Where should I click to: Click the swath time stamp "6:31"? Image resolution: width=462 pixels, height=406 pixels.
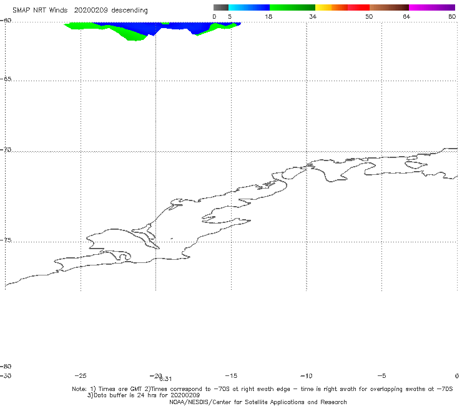click(165, 379)
